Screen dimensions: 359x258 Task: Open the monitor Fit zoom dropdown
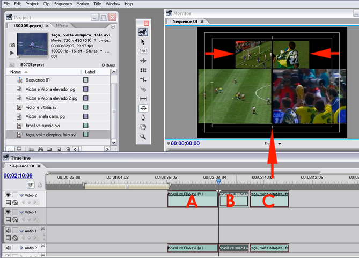pos(273,144)
